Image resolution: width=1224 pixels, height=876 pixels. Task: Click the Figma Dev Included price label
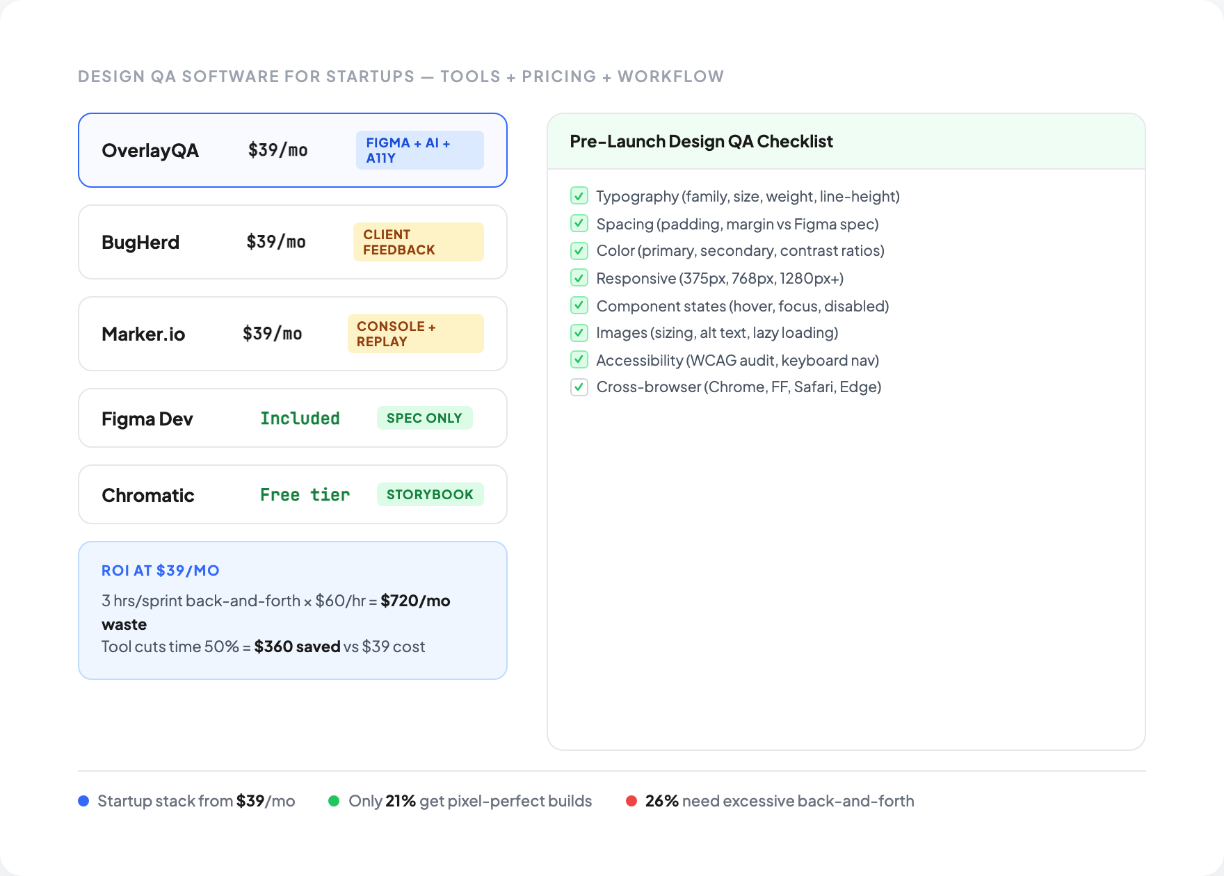[x=300, y=419]
